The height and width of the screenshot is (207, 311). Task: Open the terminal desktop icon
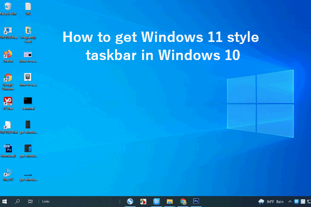click(x=28, y=103)
